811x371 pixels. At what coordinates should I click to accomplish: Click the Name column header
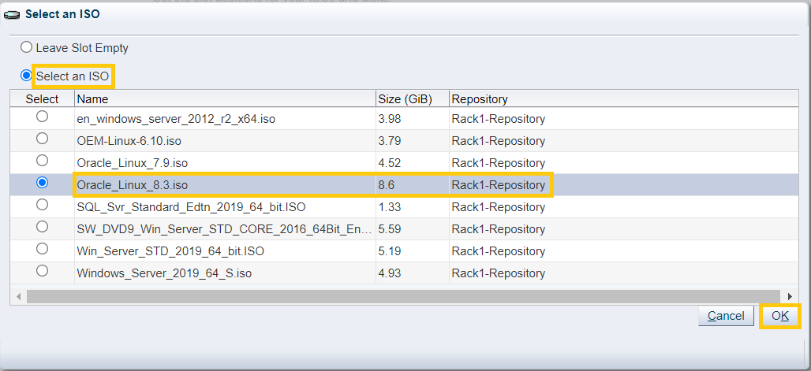225,98
